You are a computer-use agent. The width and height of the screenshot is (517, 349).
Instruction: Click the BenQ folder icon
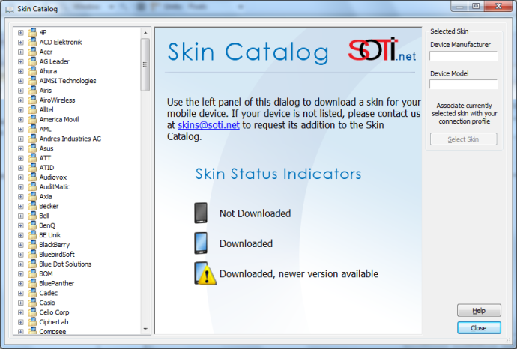click(x=32, y=225)
